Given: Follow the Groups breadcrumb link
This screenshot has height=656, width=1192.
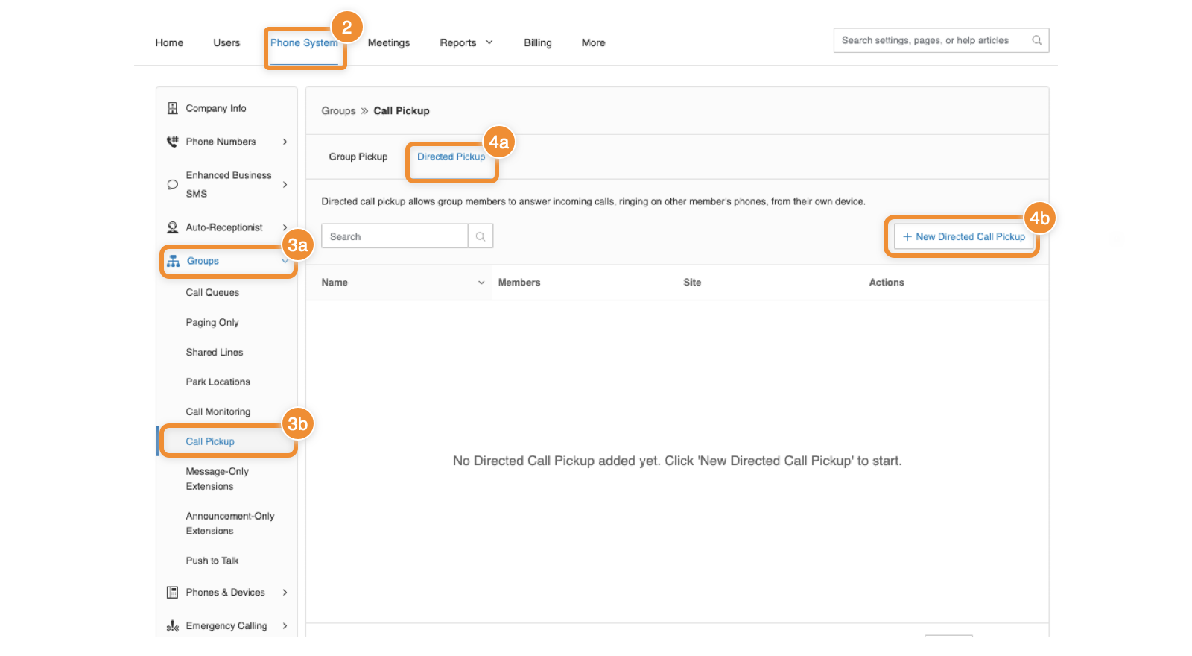Looking at the screenshot, I should coord(338,110).
